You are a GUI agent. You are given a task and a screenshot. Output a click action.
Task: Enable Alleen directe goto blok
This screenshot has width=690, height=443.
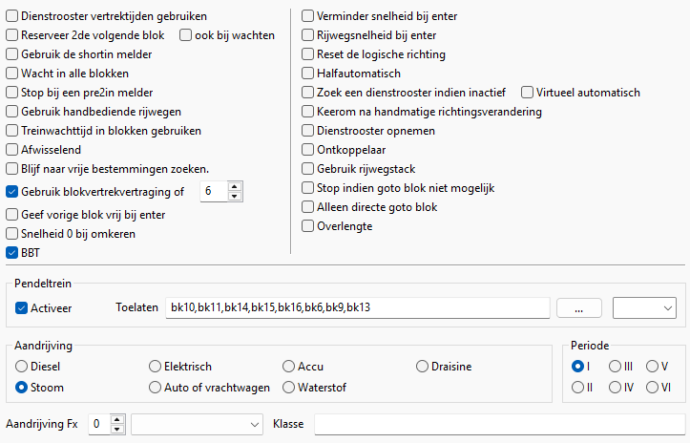(308, 207)
